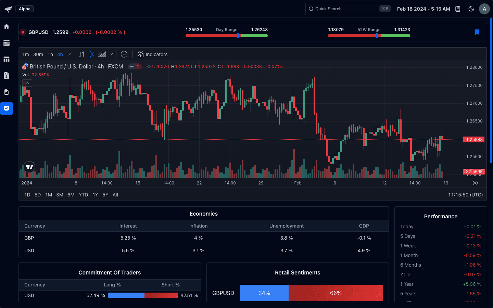The image size is (493, 308).
Task: Set chart range to 3M
Action: [60, 195]
